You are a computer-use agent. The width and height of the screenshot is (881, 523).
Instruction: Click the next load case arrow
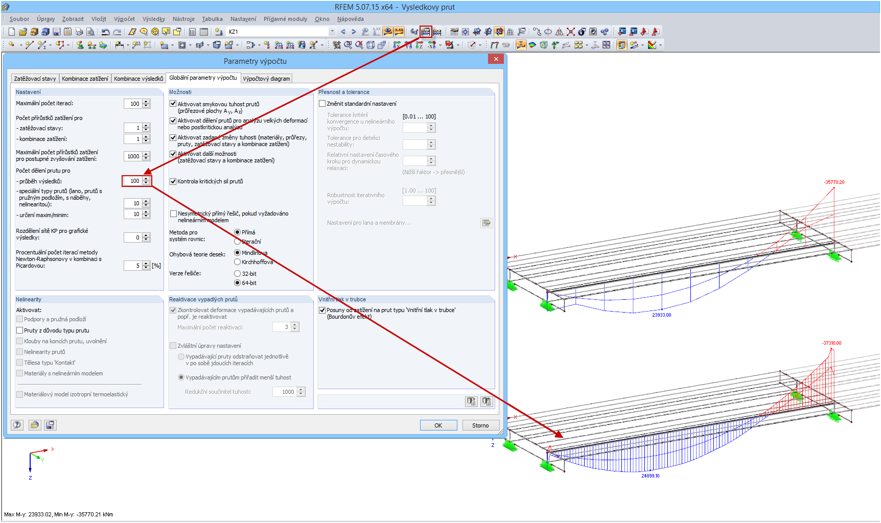click(354, 32)
